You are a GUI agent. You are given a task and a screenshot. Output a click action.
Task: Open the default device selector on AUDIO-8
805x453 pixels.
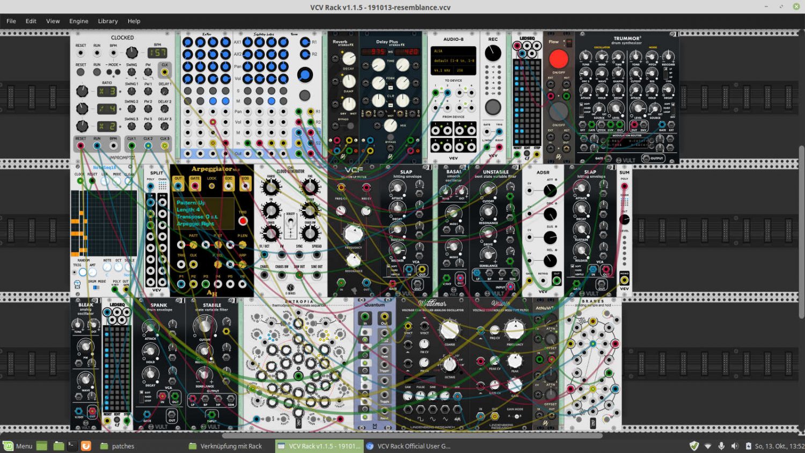[453, 61]
